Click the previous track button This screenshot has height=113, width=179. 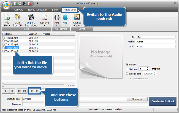[x=19, y=91]
